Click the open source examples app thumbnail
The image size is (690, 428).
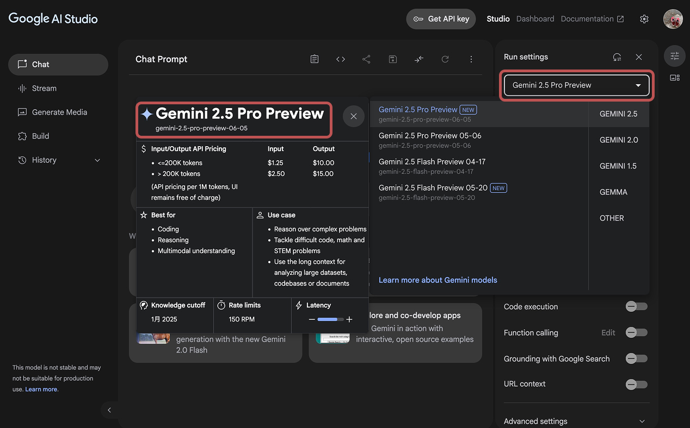(x=332, y=338)
